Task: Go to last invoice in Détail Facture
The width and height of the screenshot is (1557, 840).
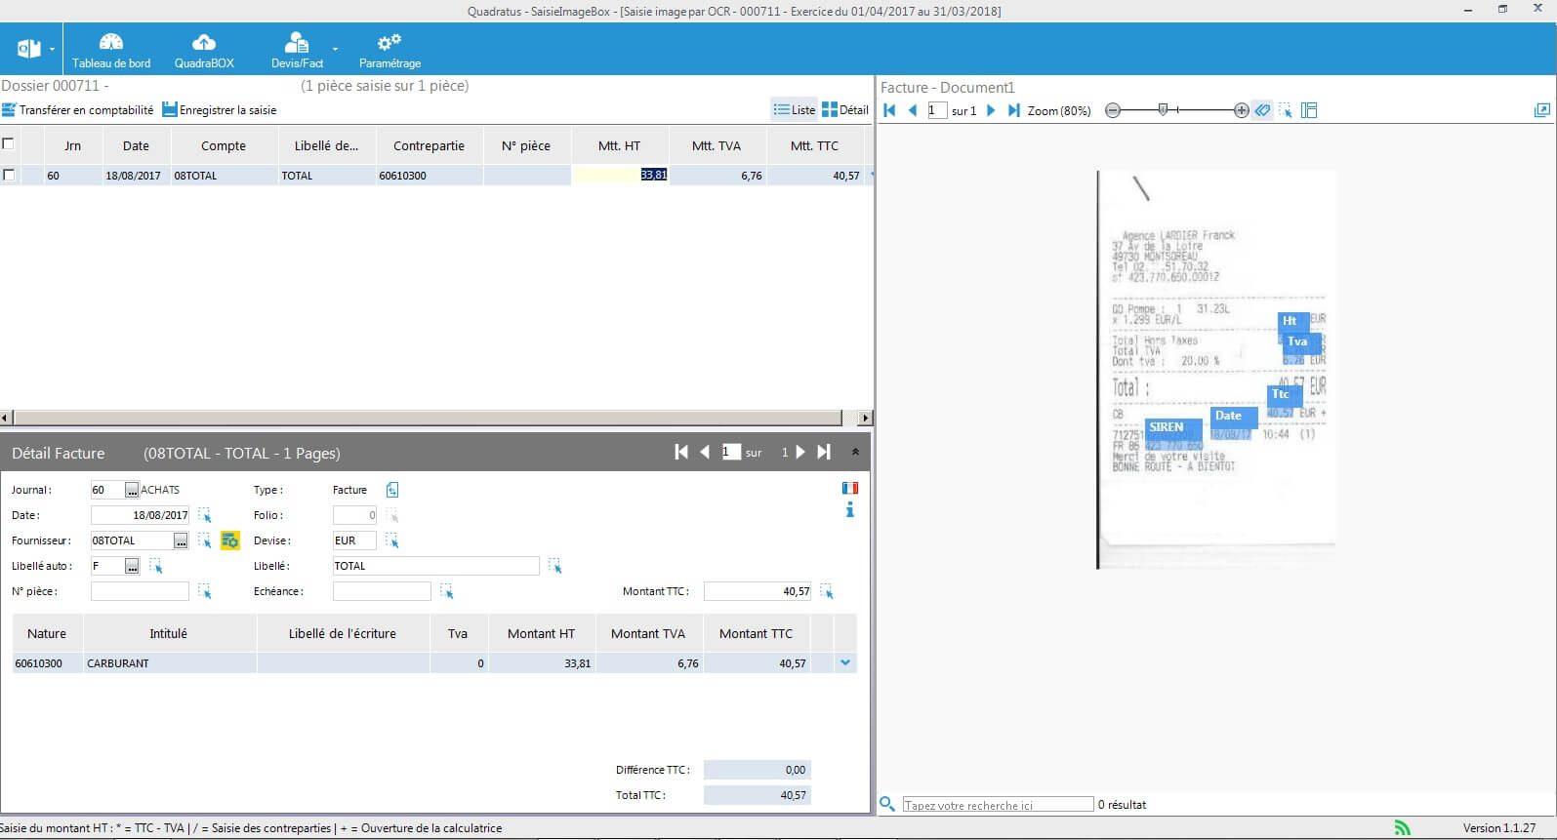Action: tap(824, 452)
